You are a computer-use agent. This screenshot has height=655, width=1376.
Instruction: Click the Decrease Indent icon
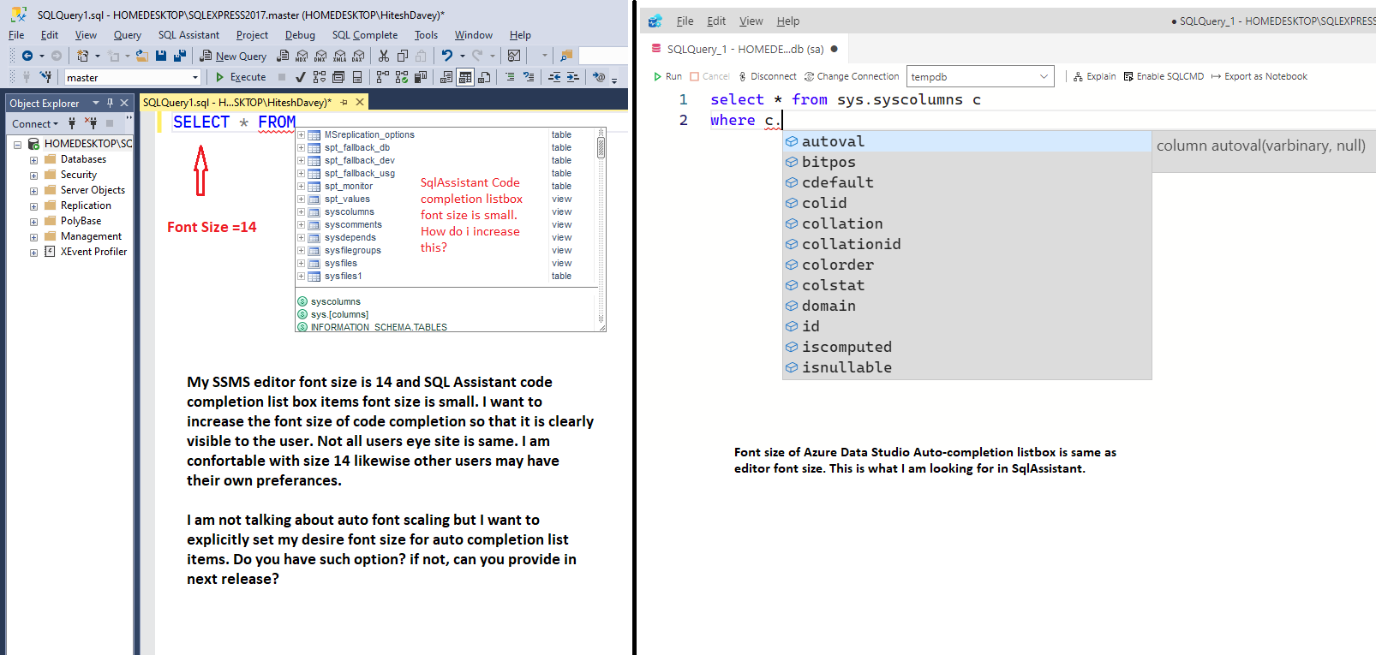click(554, 77)
